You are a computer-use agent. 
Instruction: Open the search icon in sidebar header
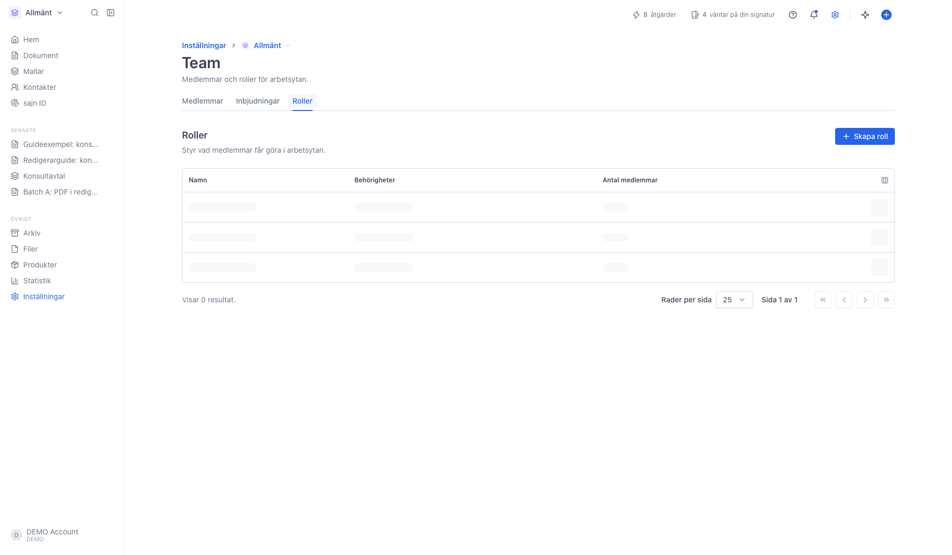[95, 13]
